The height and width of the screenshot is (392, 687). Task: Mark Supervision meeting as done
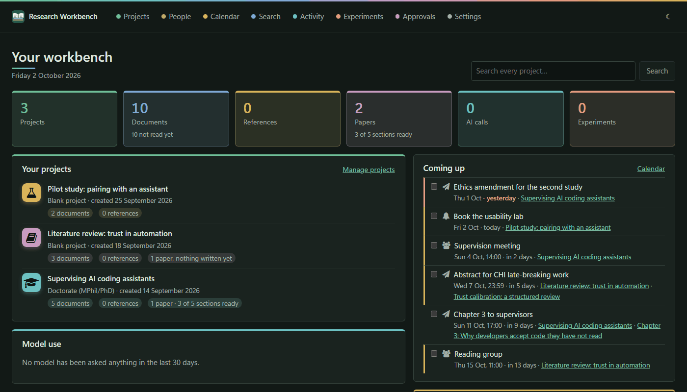pos(434,245)
